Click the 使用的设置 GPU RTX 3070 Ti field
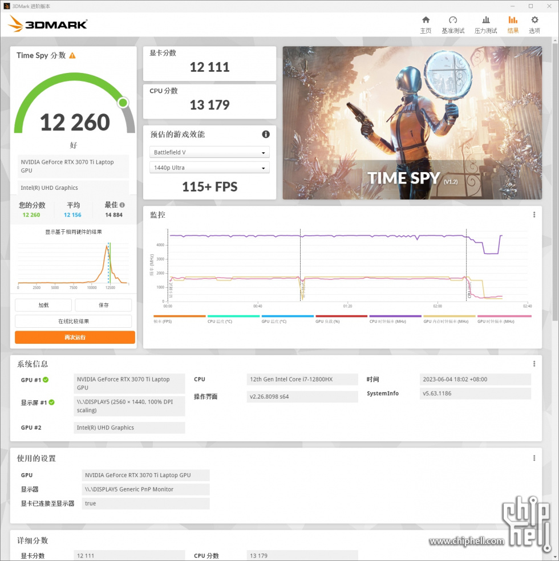The width and height of the screenshot is (559, 561). 145,475
